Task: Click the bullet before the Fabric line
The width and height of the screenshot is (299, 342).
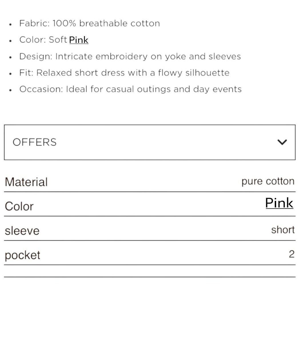Action: (11, 24)
